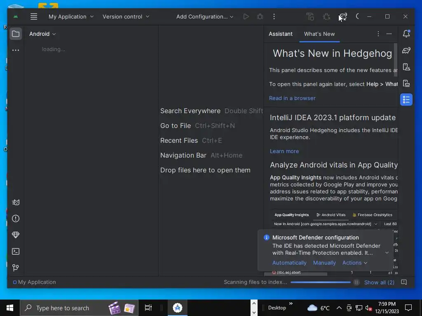Click the 'Search Everywhere' hint text
Viewport: 422px width, 316px height.
pos(190,111)
